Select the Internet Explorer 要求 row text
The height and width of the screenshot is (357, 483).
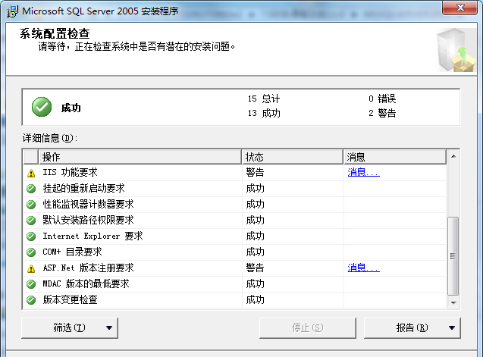pos(93,236)
